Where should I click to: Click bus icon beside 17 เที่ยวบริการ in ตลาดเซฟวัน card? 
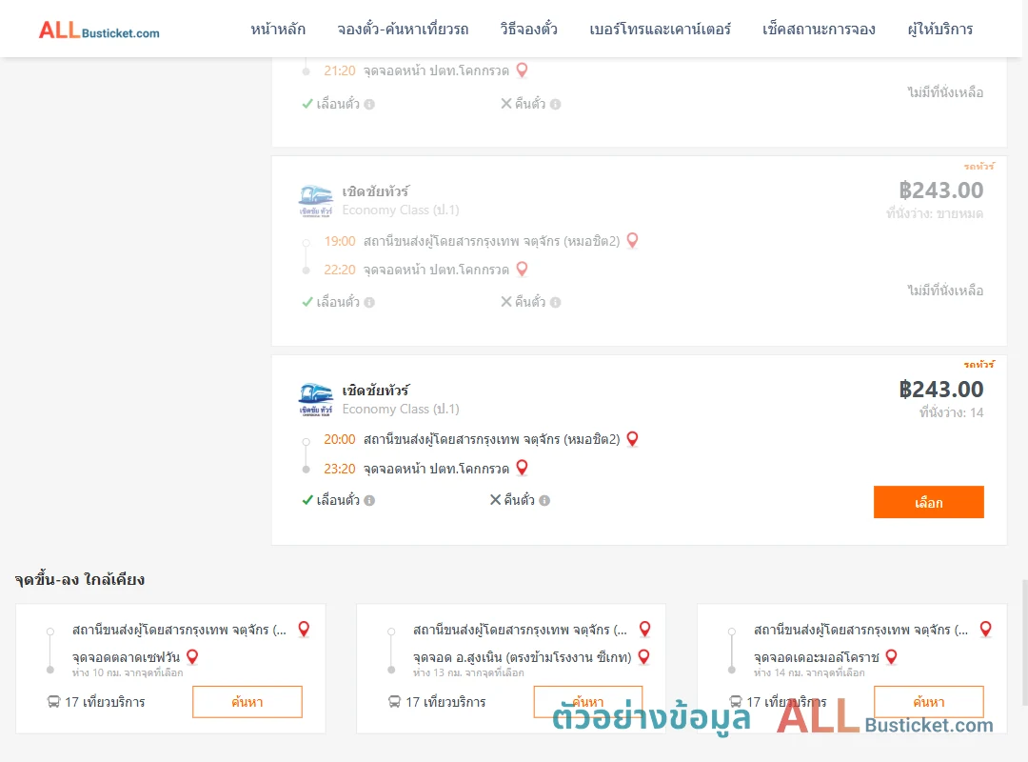(53, 702)
